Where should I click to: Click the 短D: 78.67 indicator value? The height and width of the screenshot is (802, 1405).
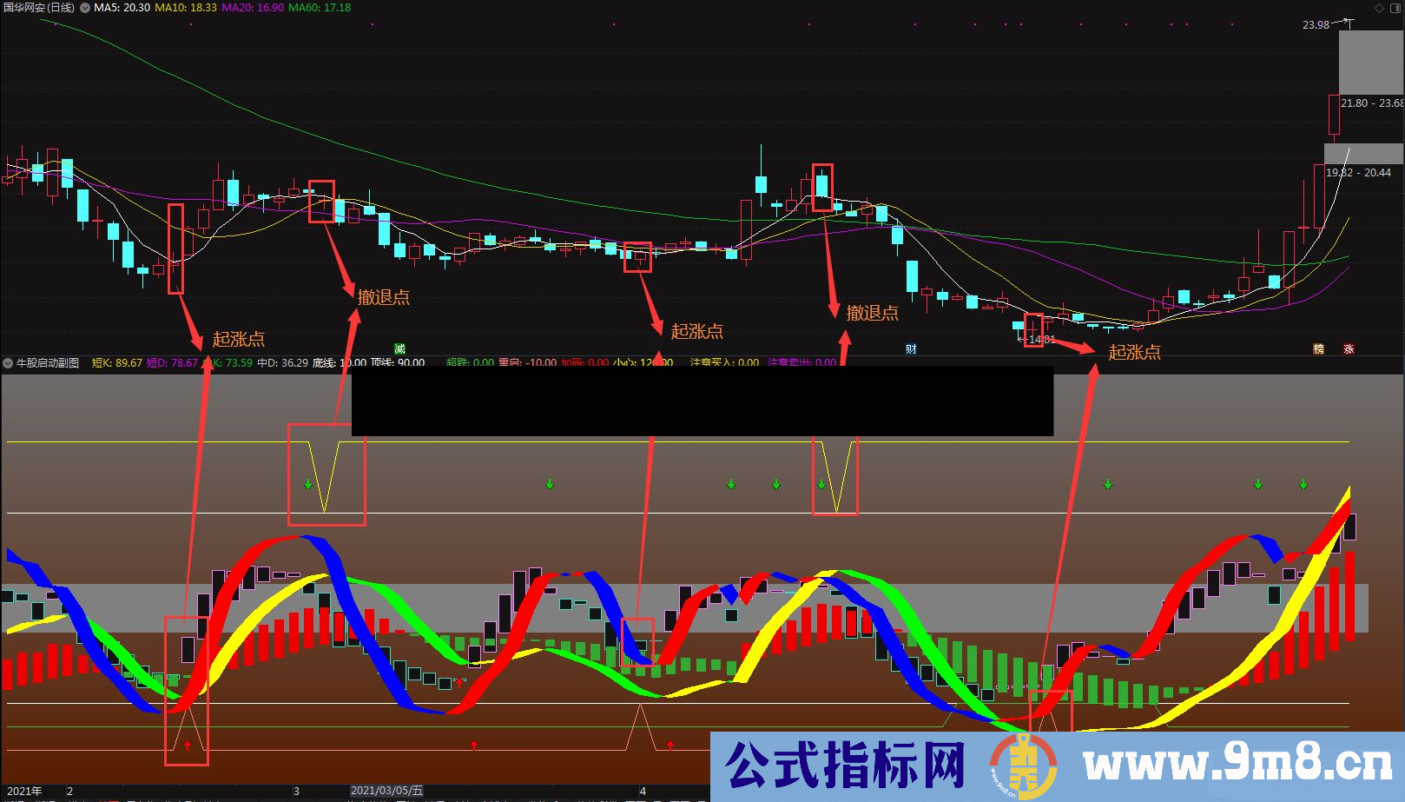172,363
